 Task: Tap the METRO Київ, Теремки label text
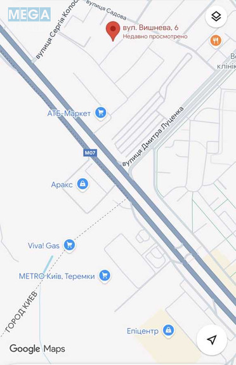click(x=57, y=276)
